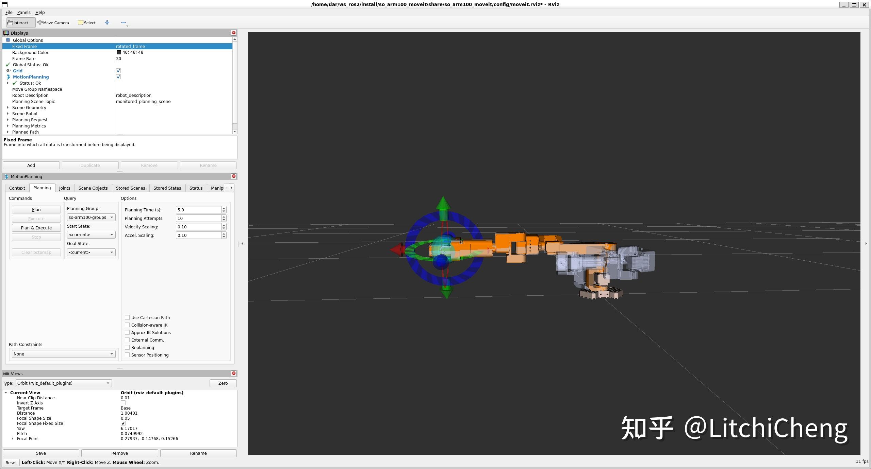Enable External Comm. option
The image size is (871, 469).
pyautogui.click(x=127, y=340)
